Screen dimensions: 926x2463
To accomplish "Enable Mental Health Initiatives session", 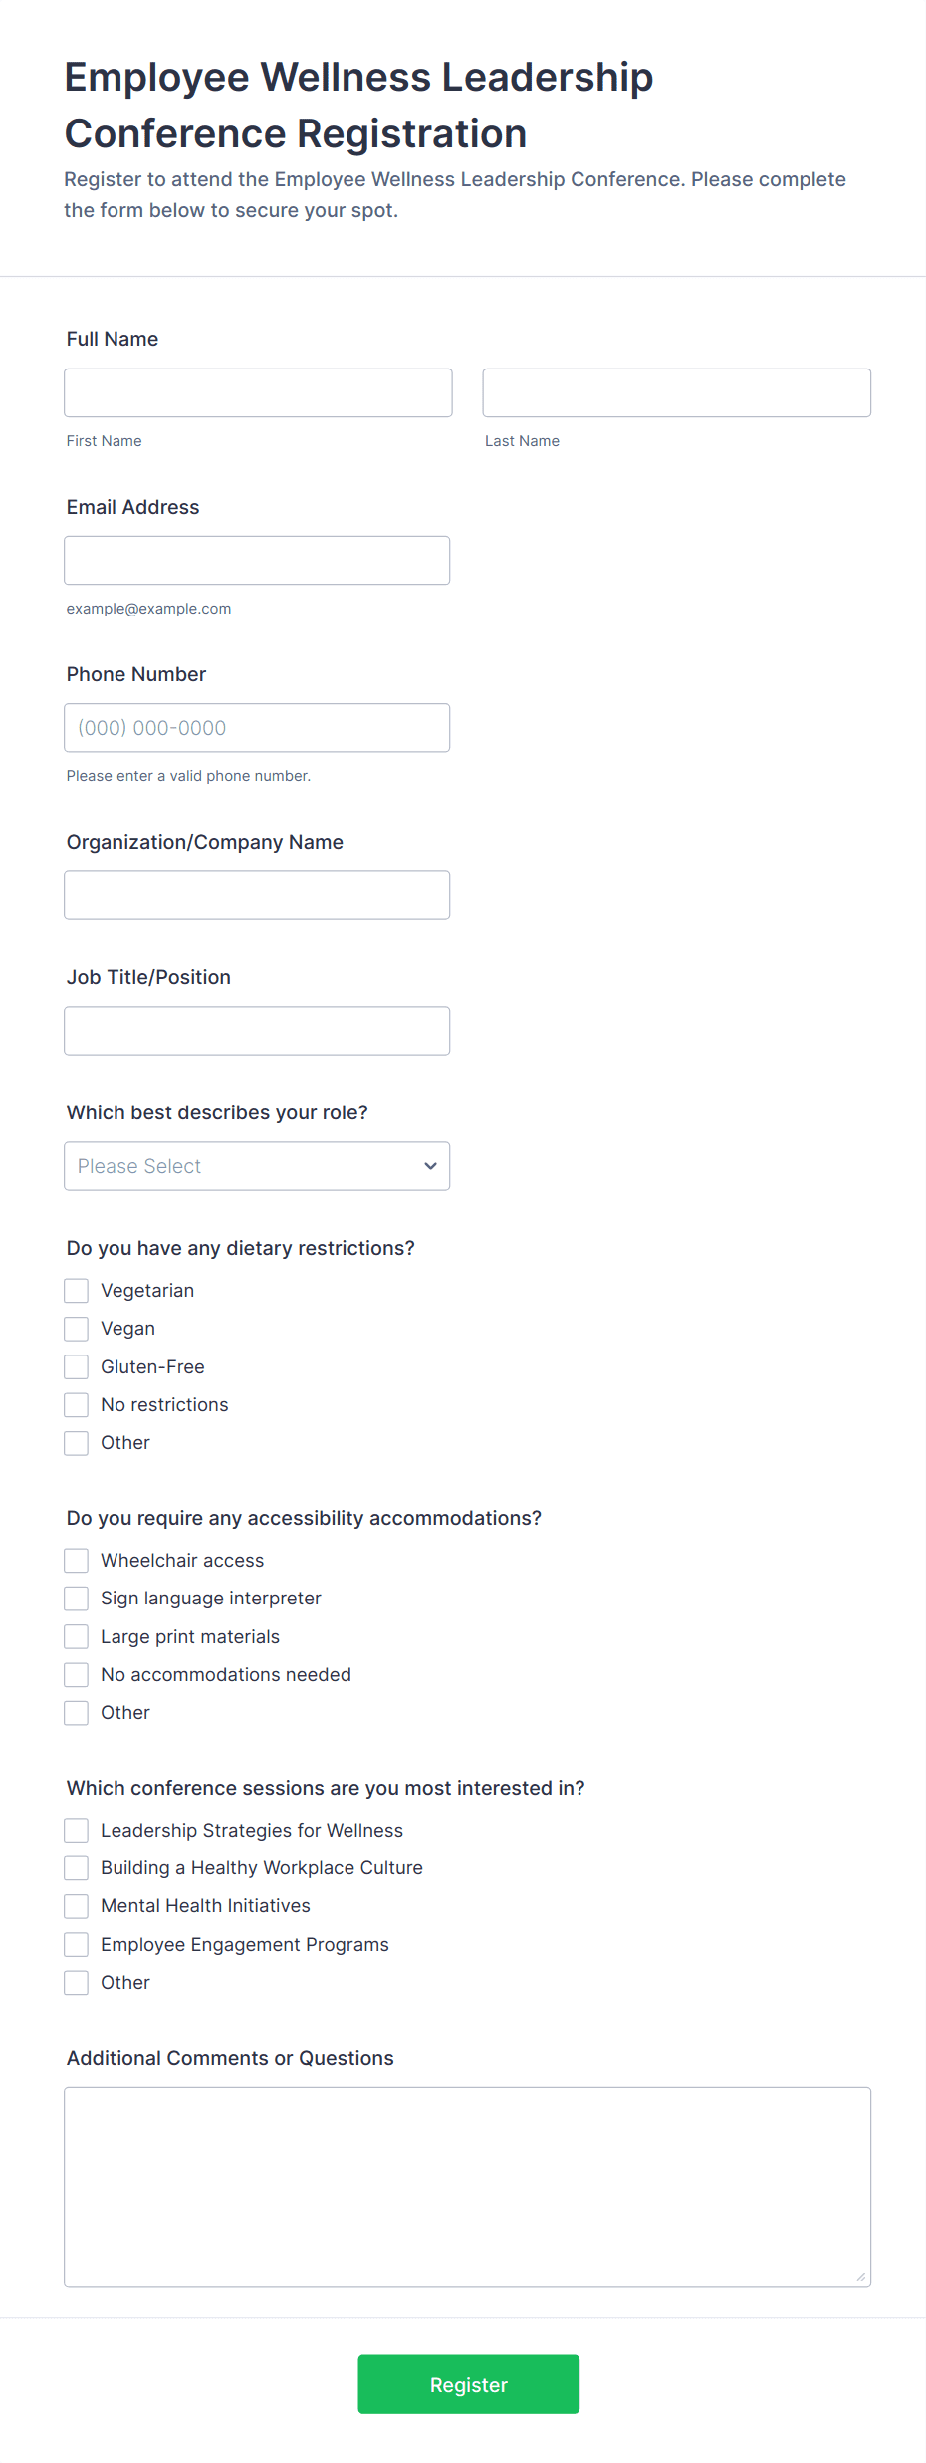I will point(76,1905).
